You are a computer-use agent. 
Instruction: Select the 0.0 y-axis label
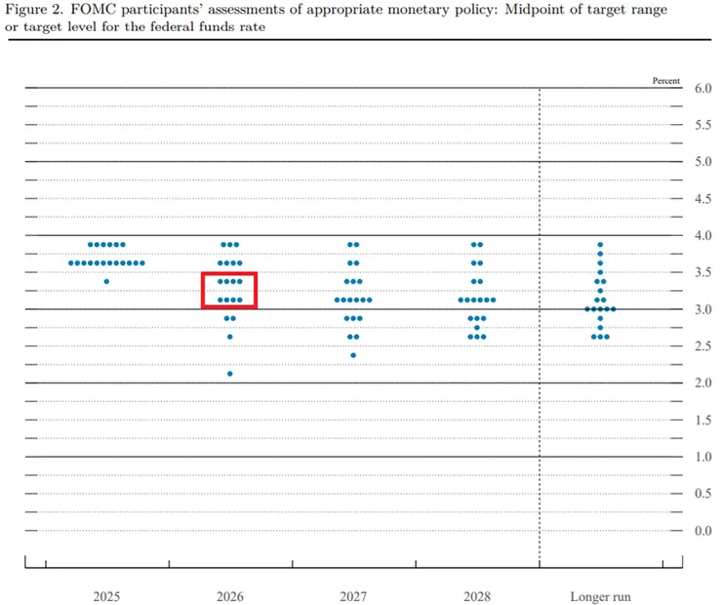pyautogui.click(x=703, y=531)
